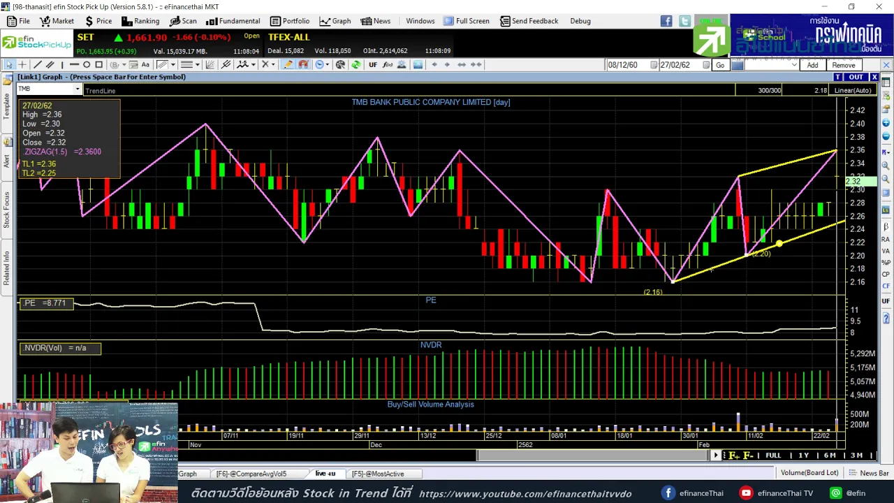Open the delete X tool dropdown
Image resolution: width=894 pixels, height=503 pixels.
coord(273,64)
